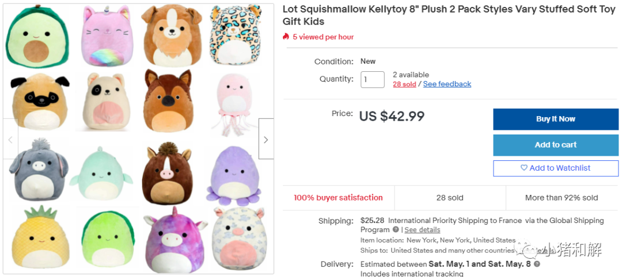Click the previous image arrow on gallery

coord(10,139)
